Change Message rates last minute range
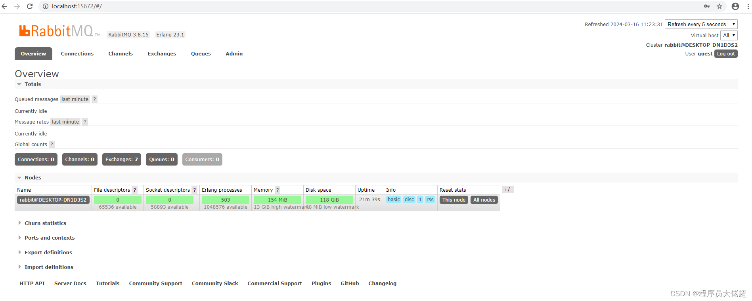This screenshot has width=752, height=301. click(x=65, y=122)
